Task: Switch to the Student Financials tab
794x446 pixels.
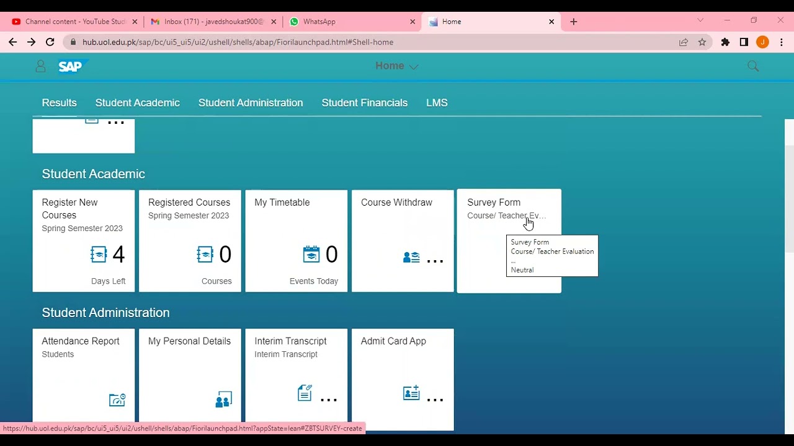Action: [x=365, y=103]
